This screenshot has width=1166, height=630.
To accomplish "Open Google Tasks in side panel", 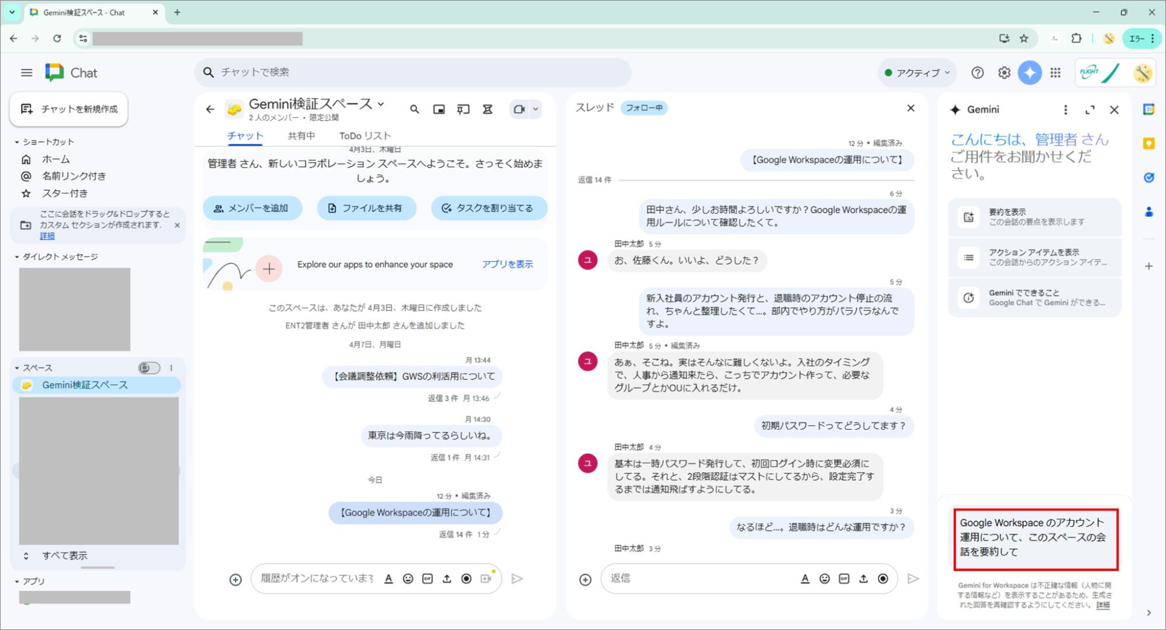I will pos(1149,177).
